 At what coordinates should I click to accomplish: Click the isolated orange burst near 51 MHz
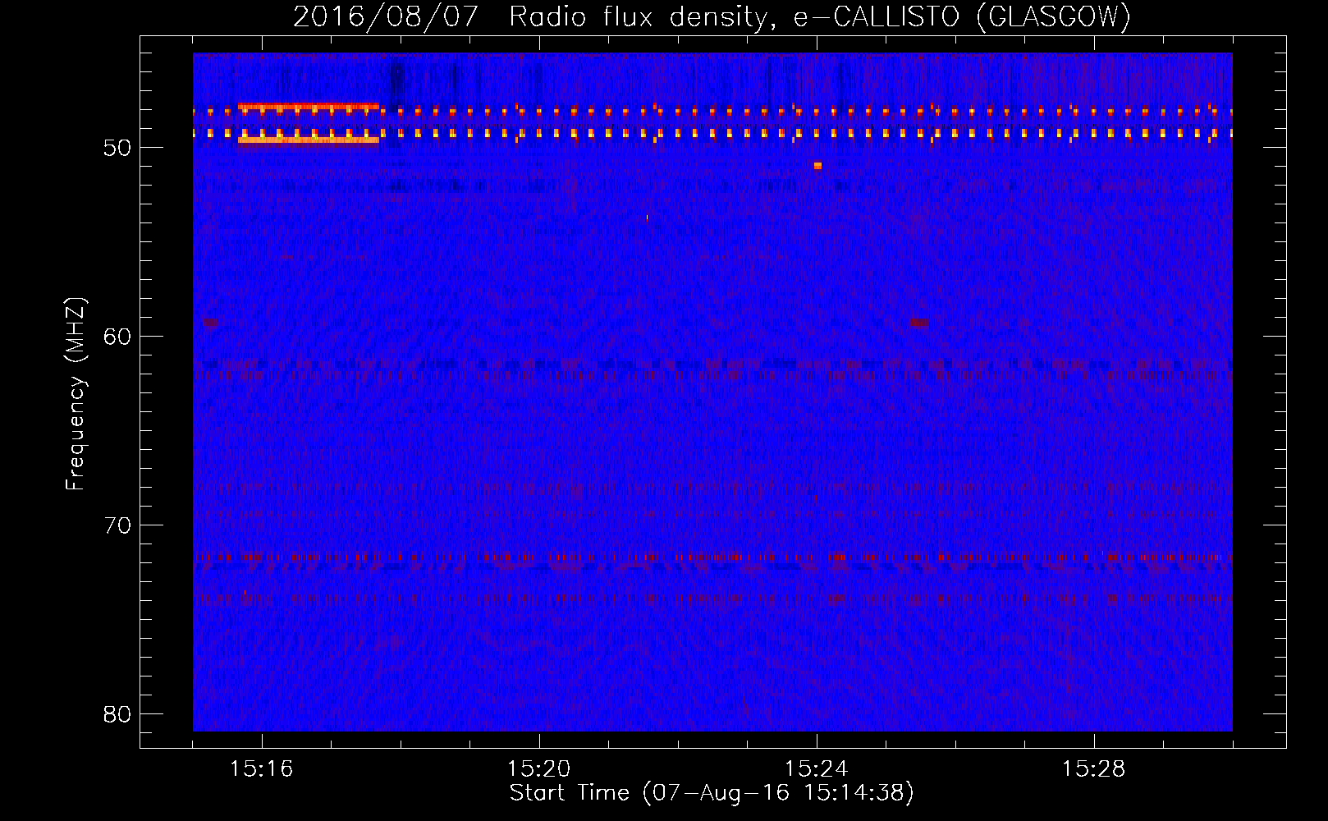[x=817, y=166]
